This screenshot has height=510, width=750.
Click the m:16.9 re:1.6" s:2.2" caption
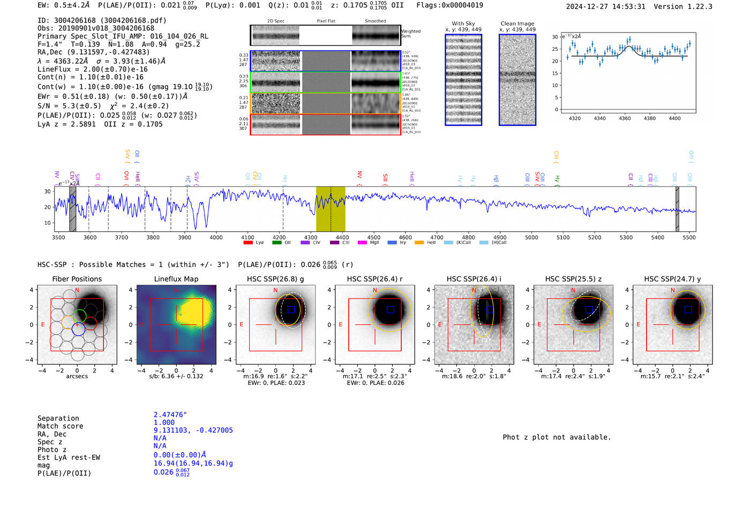pyautogui.click(x=275, y=376)
